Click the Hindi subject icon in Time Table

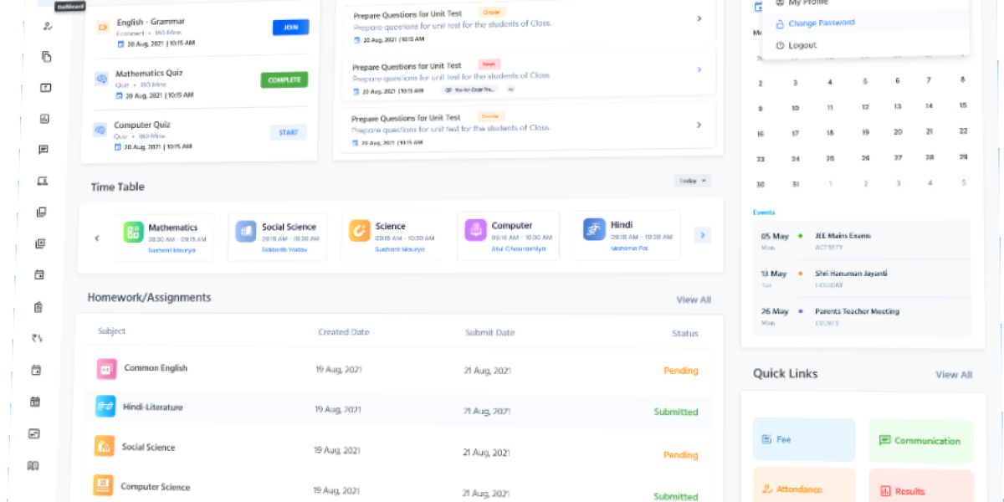594,229
